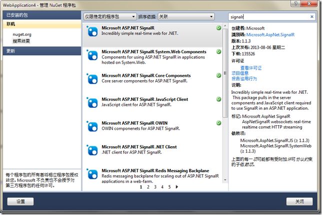
Task: Go to results page 3
Action: coord(155,187)
